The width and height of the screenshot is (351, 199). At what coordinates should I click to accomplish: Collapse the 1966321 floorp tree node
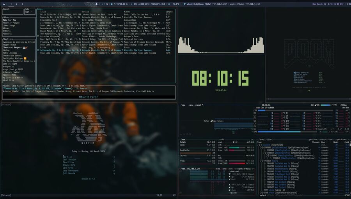[261, 161]
